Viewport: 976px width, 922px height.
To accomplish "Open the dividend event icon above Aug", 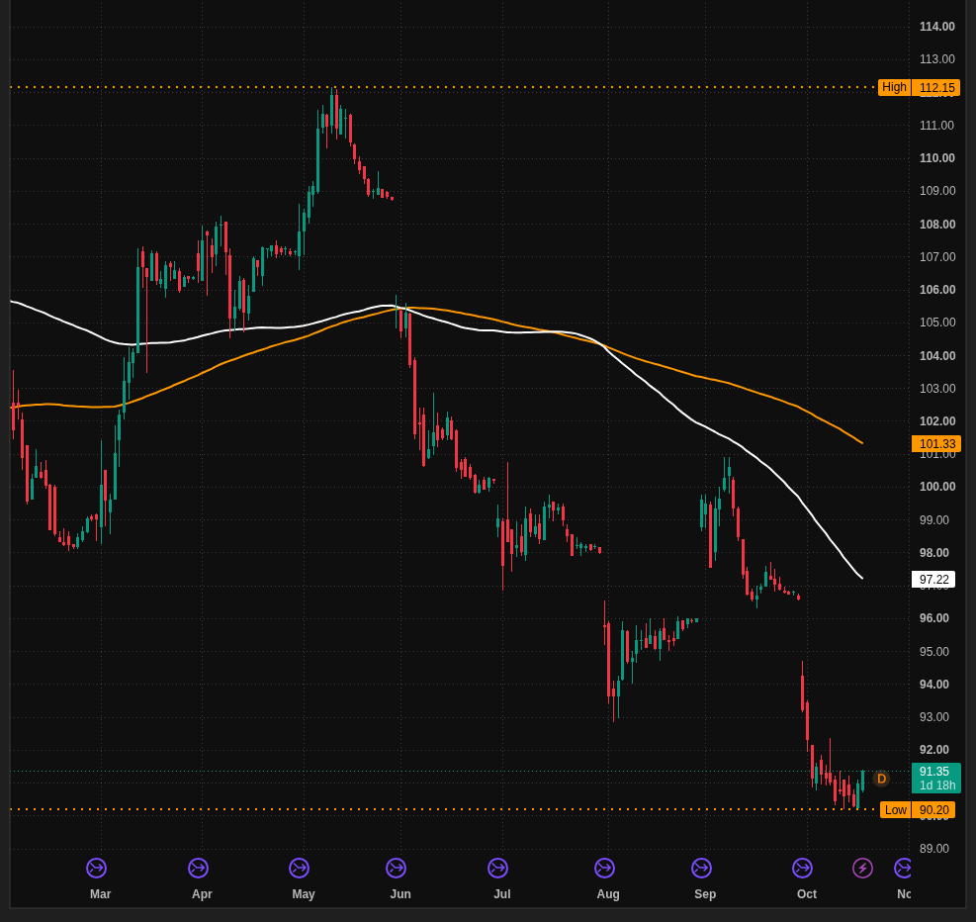I will coord(604,868).
